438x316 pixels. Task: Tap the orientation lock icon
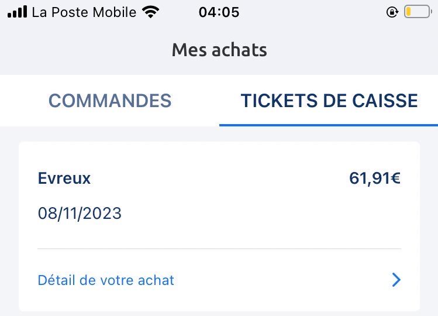point(392,12)
